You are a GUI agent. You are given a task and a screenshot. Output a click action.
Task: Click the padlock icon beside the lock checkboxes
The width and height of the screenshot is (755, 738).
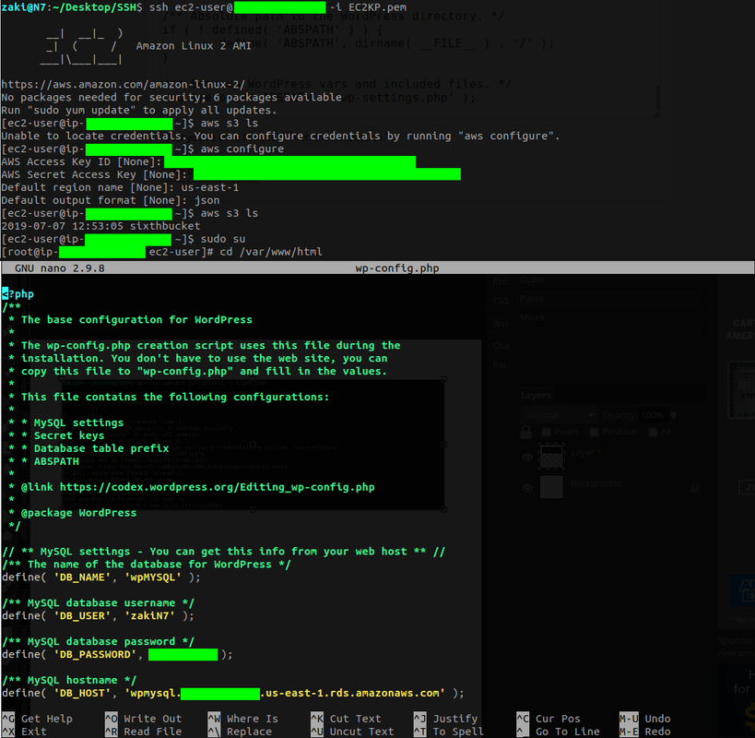click(526, 432)
